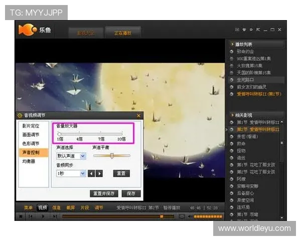Switch to the 正在播放 tab
301x241 pixels.
(x=122, y=33)
